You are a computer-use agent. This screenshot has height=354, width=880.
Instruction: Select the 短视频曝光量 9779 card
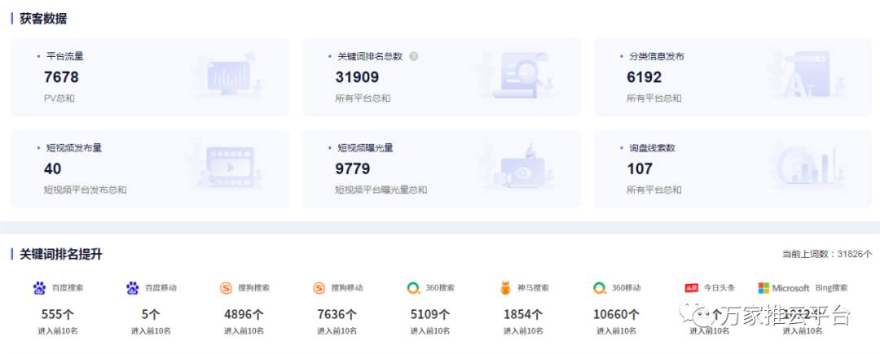[x=441, y=168]
